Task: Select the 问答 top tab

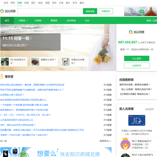Action: pyautogui.click(x=20, y=3)
